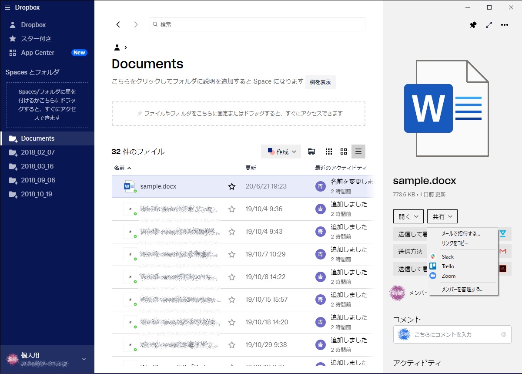522x374 pixels.
Task: Choose メールで招待する from share menu
Action: [462, 233]
